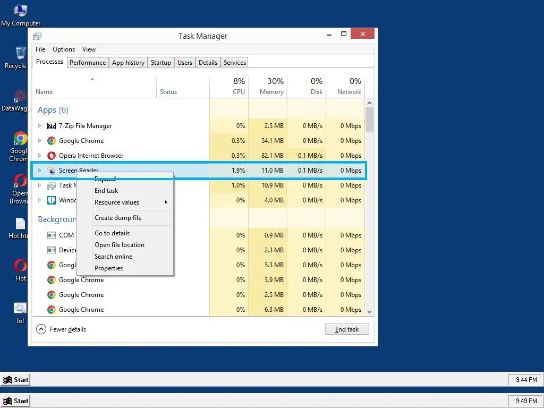Switch to the Users tab
544x408 pixels.
[185, 63]
